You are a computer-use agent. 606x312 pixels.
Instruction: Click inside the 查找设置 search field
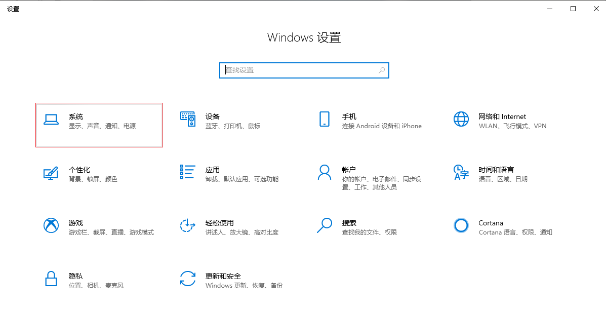point(299,70)
